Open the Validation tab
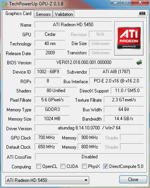 pos(64,14)
